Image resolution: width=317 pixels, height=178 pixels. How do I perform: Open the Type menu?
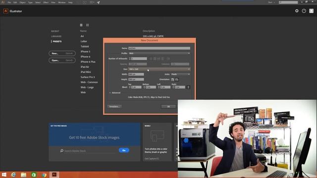(30, 2)
